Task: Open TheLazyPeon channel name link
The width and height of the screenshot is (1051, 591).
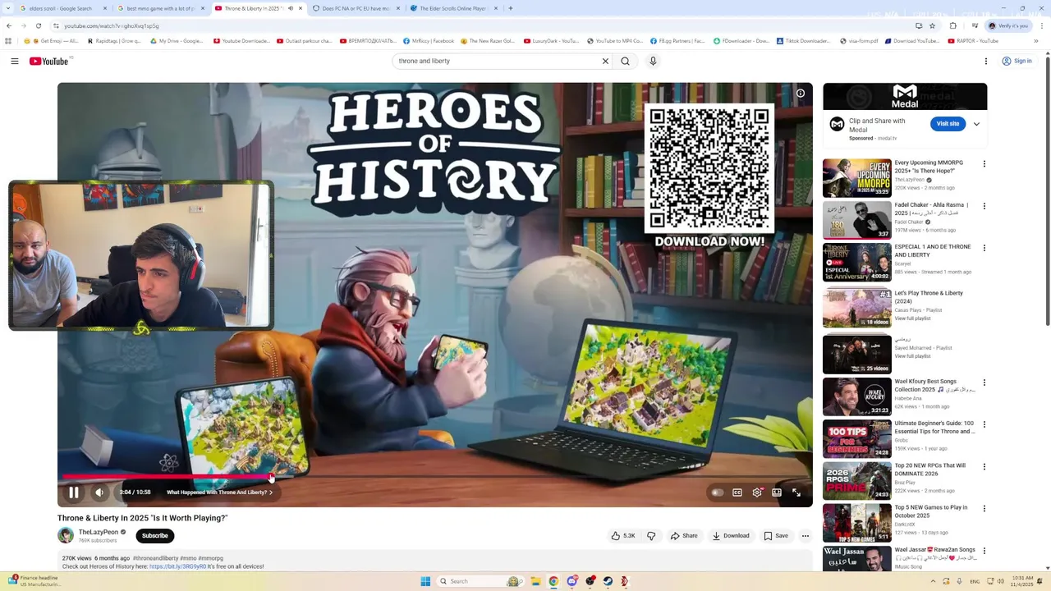Action: tap(99, 532)
